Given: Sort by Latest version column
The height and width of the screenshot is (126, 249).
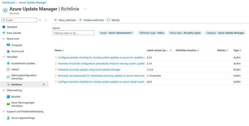Looking at the screenshot, I should pos(159,50).
